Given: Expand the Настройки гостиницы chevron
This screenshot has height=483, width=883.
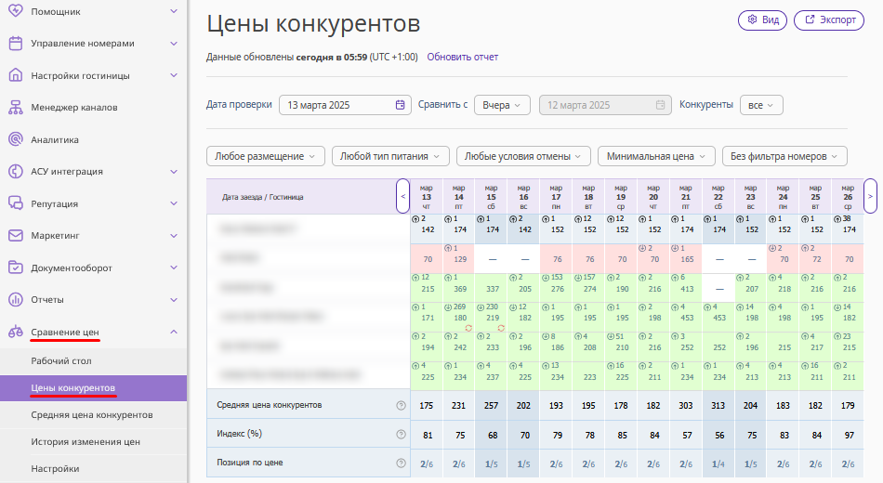Looking at the screenshot, I should (174, 75).
